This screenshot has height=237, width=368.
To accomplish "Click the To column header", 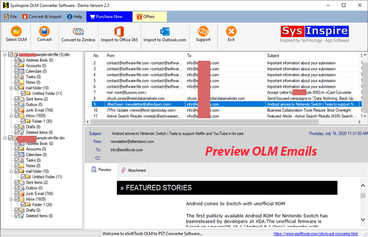I will pos(225,56).
